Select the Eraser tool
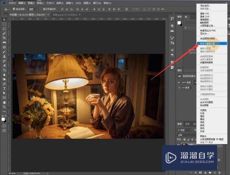The image size is (230, 175). (x=4, y=66)
